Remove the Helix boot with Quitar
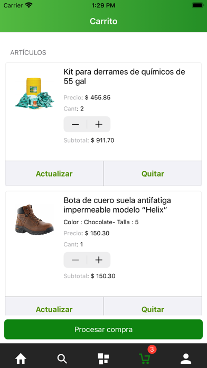The height and width of the screenshot is (368, 207). 153,306
